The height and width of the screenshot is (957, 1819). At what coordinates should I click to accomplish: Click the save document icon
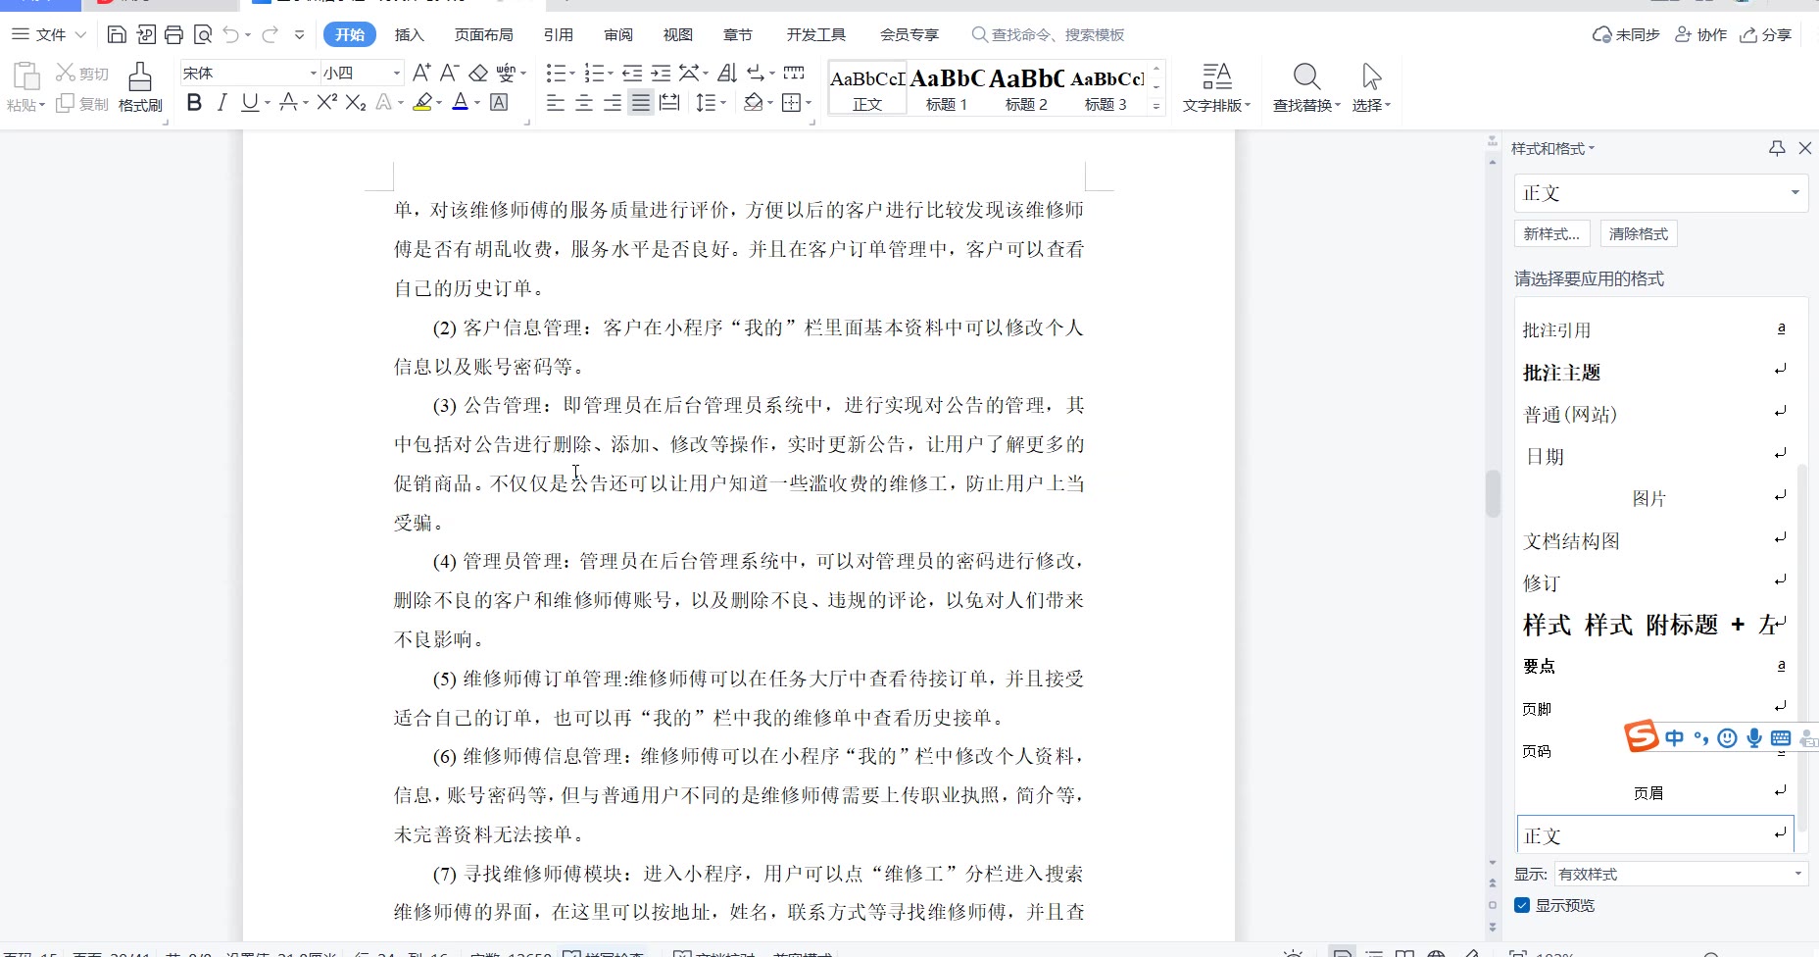(117, 35)
